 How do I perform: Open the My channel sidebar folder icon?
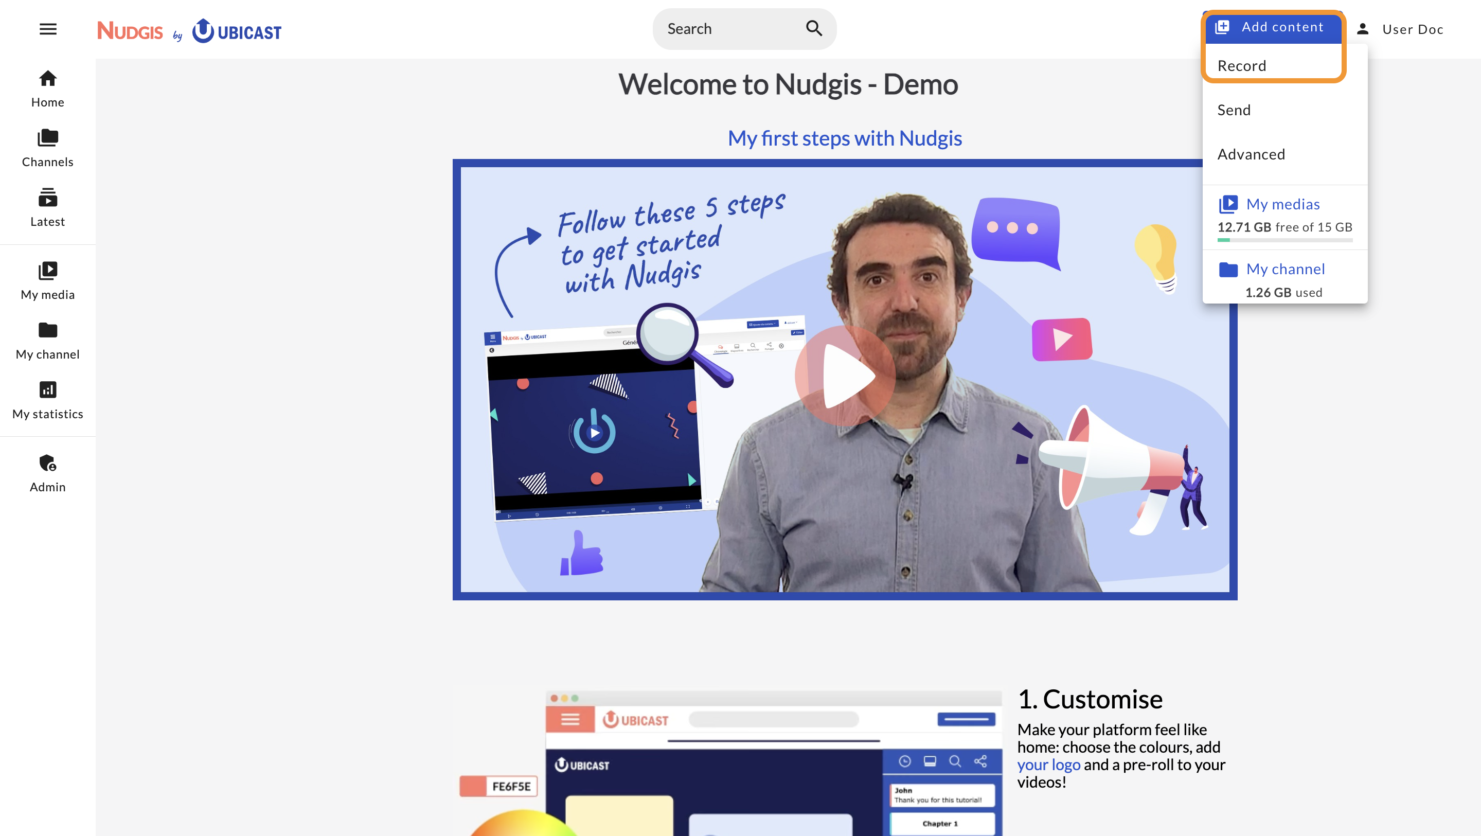(x=48, y=330)
